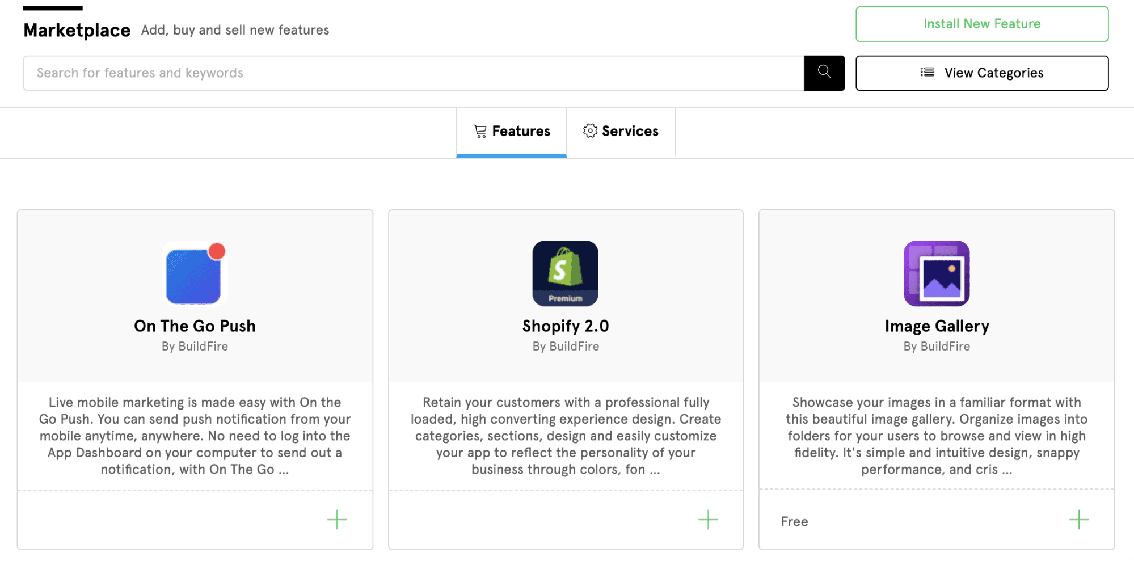Open the Shopify 2.0 card details

pos(565,326)
